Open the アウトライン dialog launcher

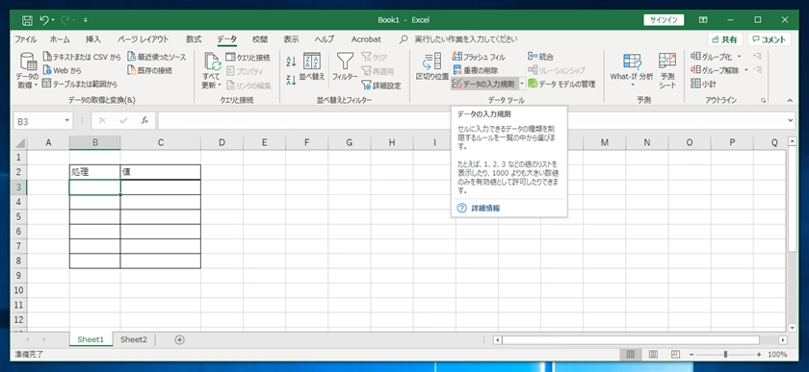point(763,101)
